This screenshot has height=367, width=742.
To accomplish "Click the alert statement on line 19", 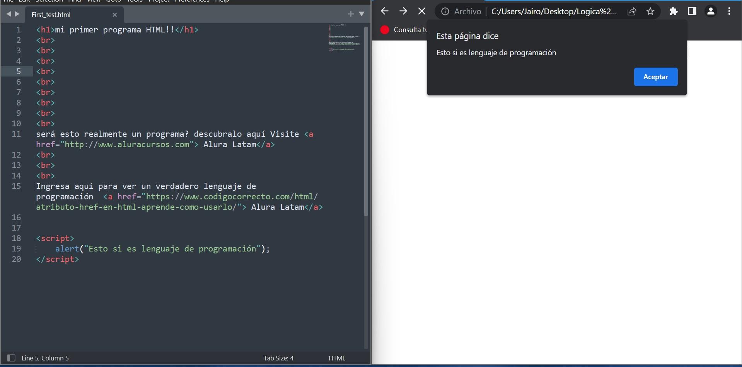I will pos(162,249).
